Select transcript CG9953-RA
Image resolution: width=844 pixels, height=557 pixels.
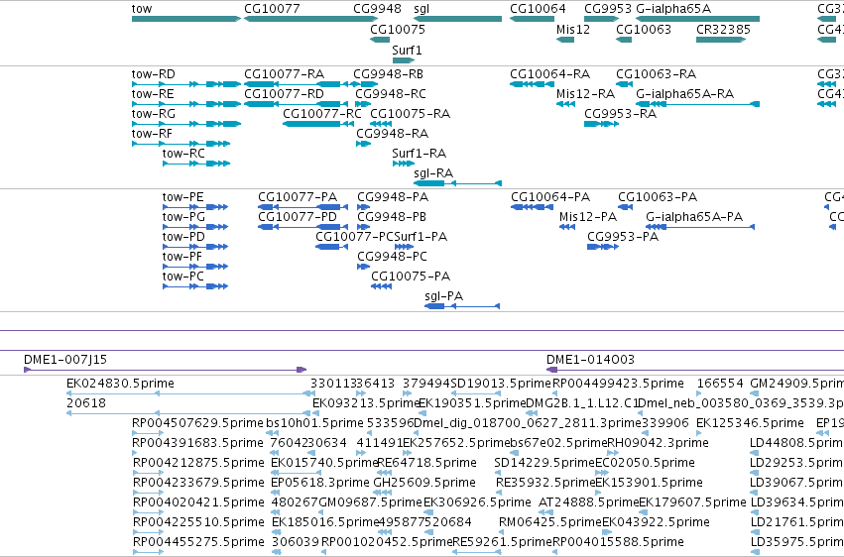(620, 114)
